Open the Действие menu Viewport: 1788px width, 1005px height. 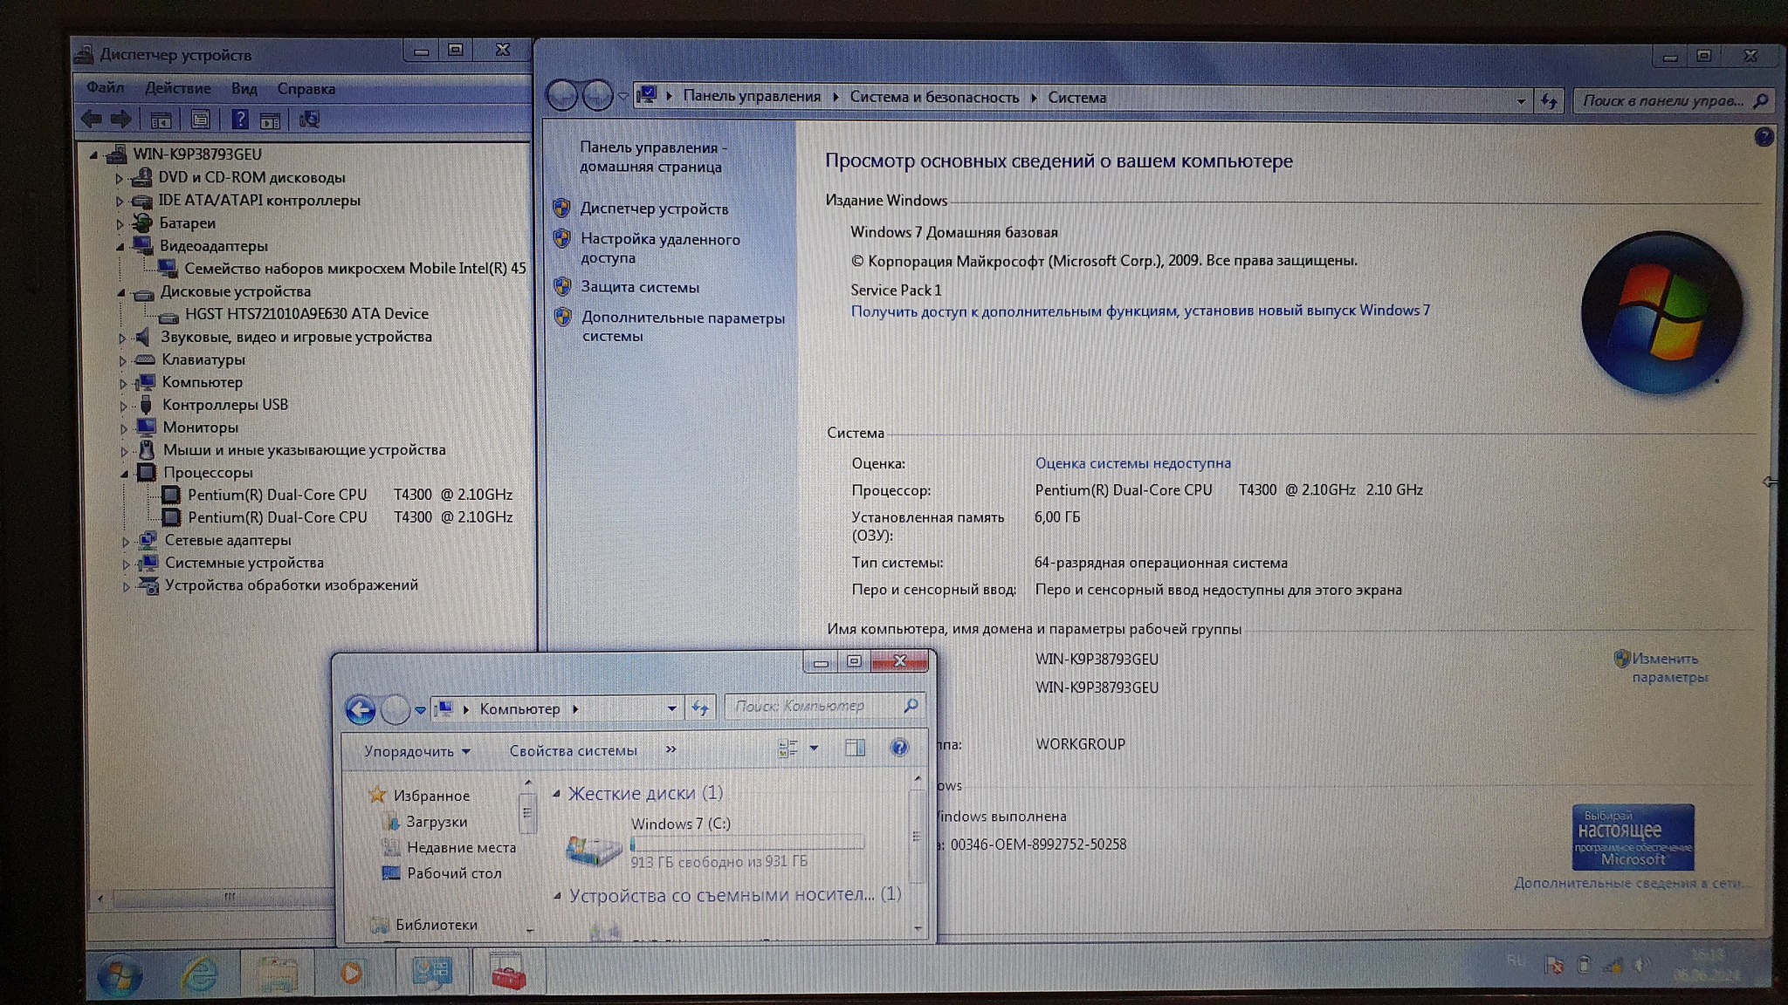pos(177,88)
